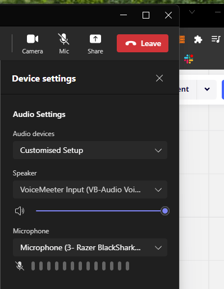Image resolution: width=224 pixels, height=289 pixels.
Task: Open the browser Extensions puzzle icon
Action: pyautogui.click(x=198, y=39)
